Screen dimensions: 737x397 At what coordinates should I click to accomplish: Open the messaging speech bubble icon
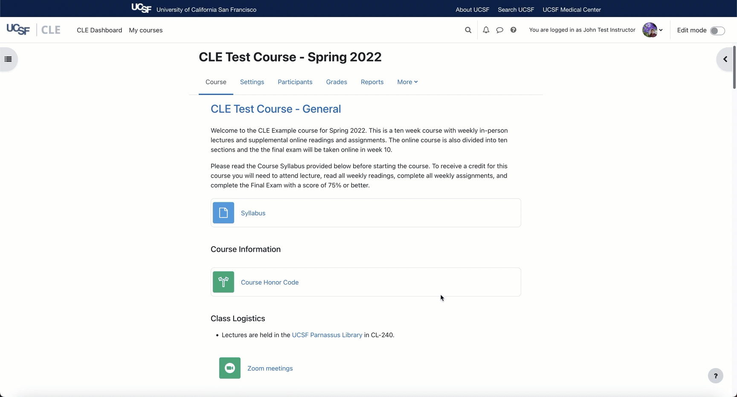[x=499, y=30]
